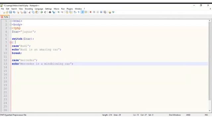Open Find with the binoculars icon
This screenshot has height=119, width=212.
pyautogui.click(x=50, y=12)
